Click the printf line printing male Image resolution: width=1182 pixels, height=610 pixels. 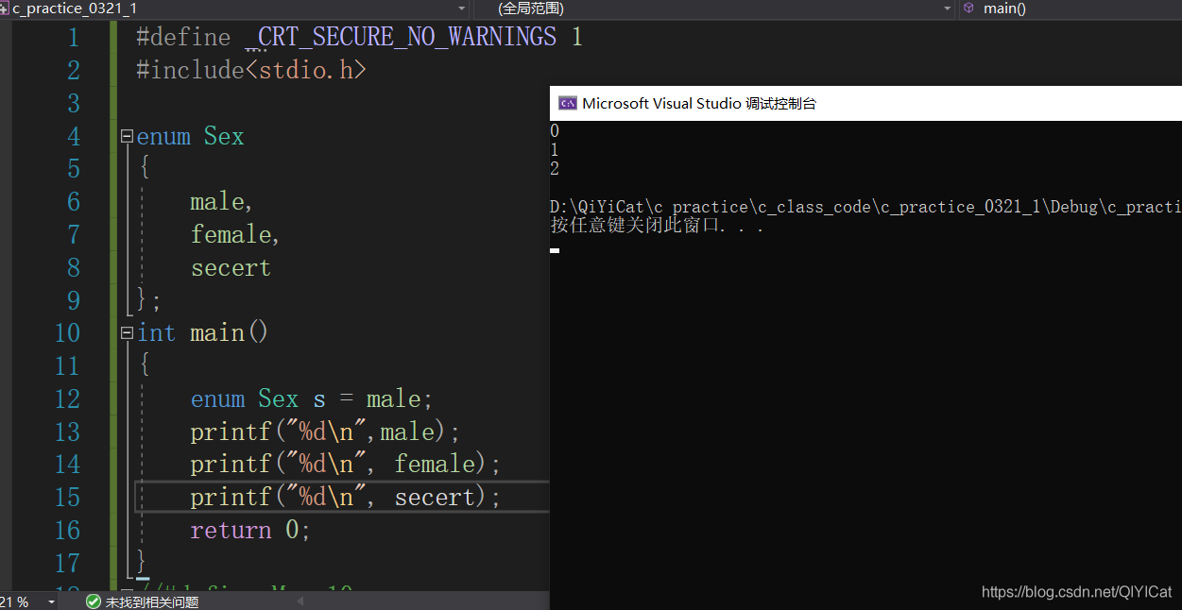(x=325, y=432)
